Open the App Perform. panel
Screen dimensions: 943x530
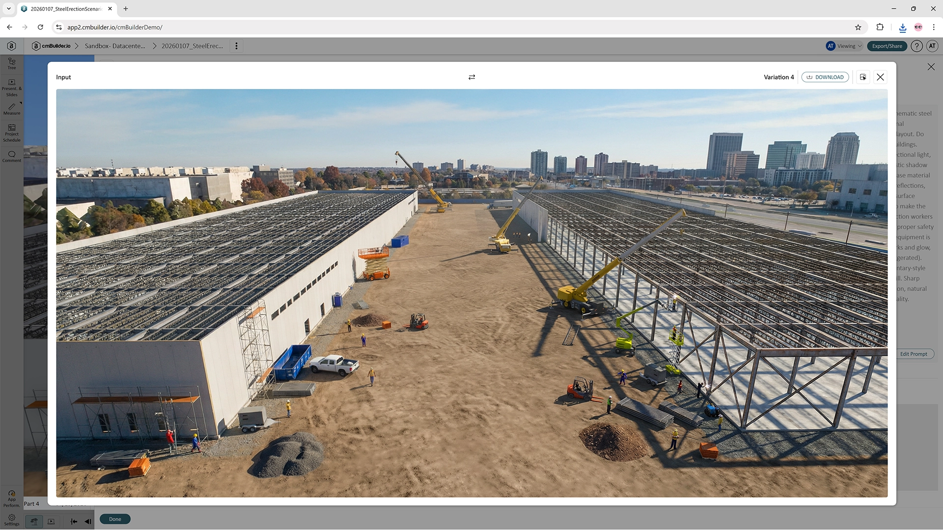pyautogui.click(x=12, y=497)
